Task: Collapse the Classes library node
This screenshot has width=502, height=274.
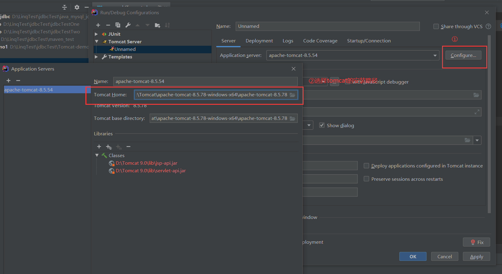Action: coord(97,155)
